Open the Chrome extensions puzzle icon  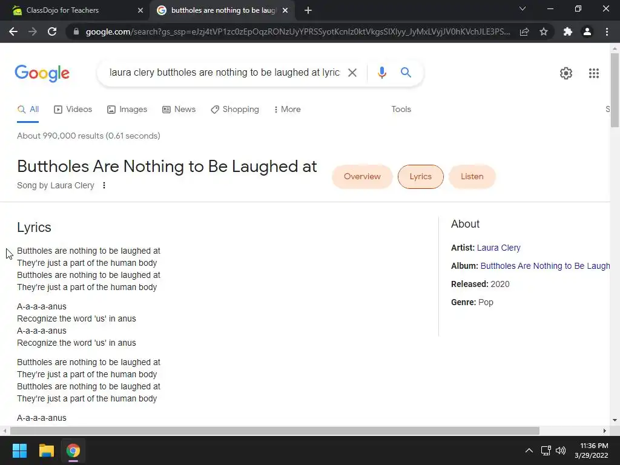(x=568, y=31)
